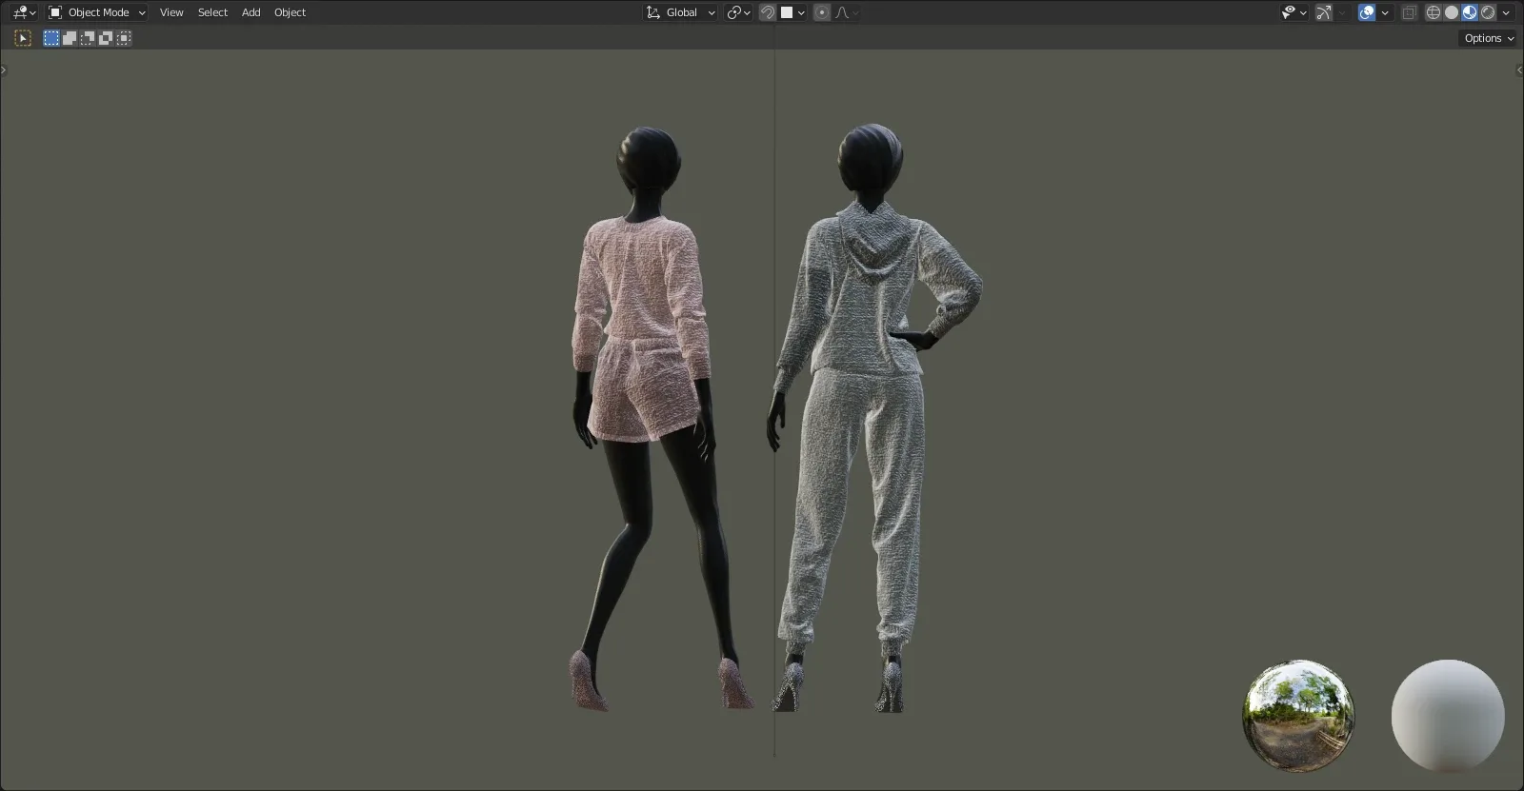Switch to Material Preview shading
The image size is (1524, 791).
[1470, 12]
